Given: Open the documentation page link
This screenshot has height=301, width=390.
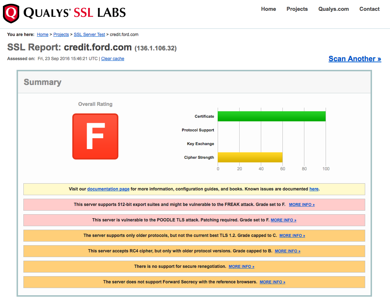Looking at the screenshot, I should [x=108, y=189].
